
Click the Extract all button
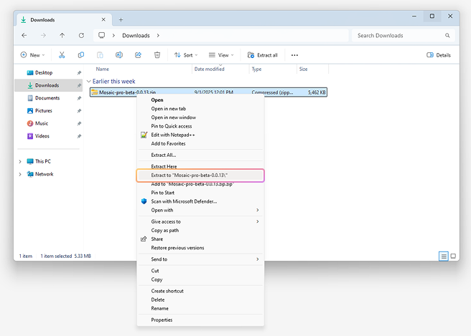(x=263, y=55)
